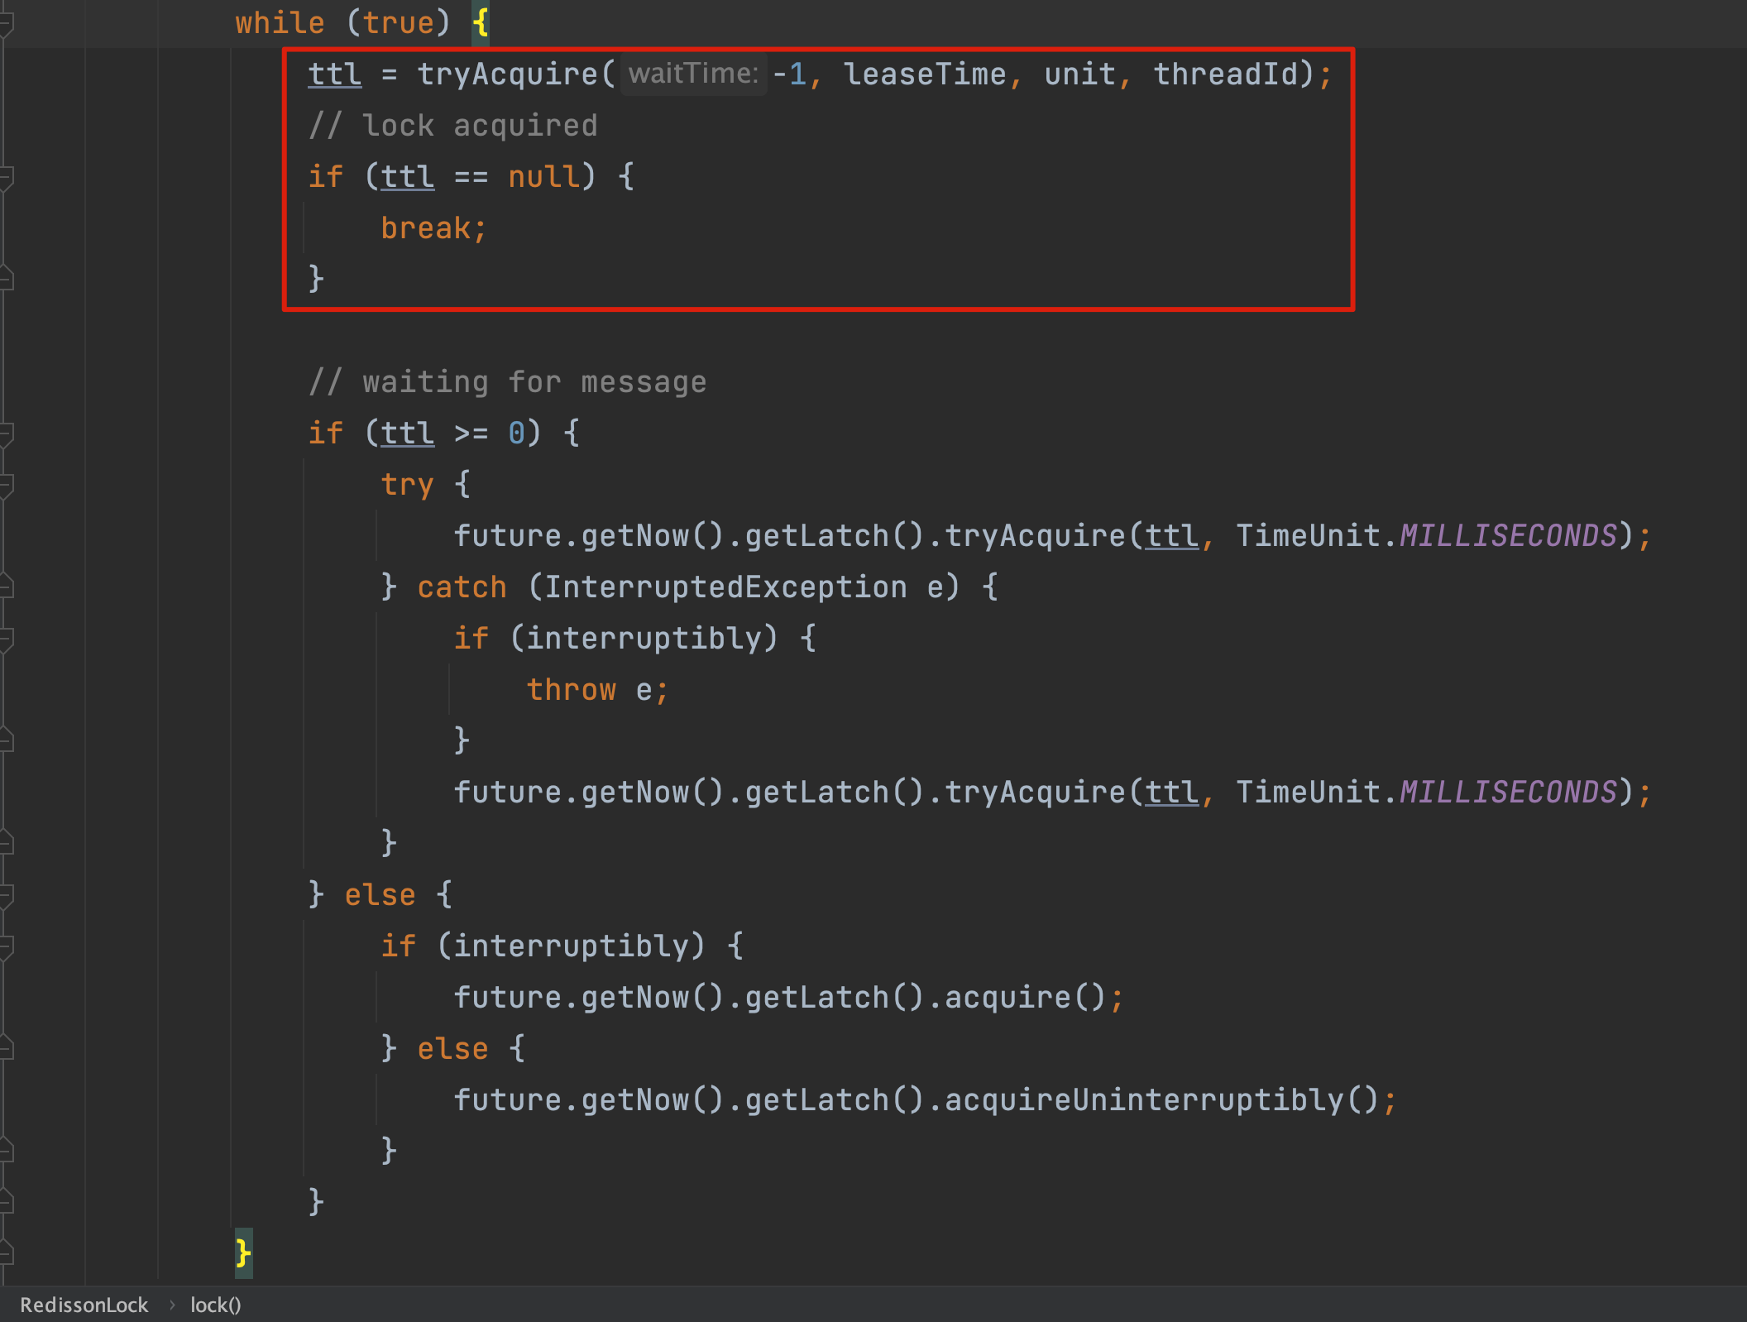The image size is (1747, 1322).
Task: Collapse the try block fold marker
Action: click(6, 485)
